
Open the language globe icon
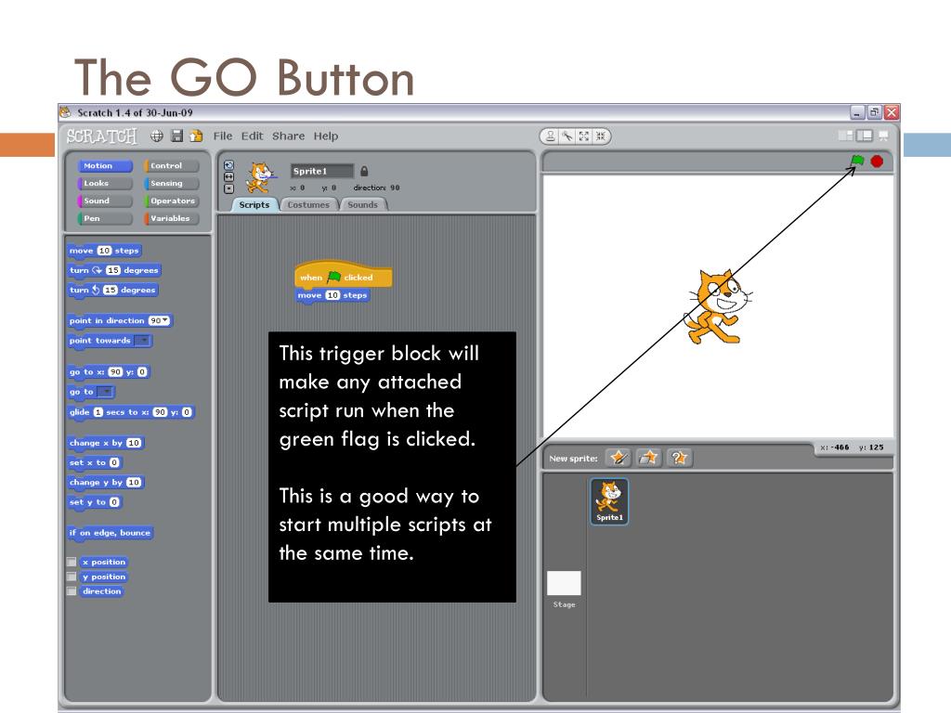(156, 136)
